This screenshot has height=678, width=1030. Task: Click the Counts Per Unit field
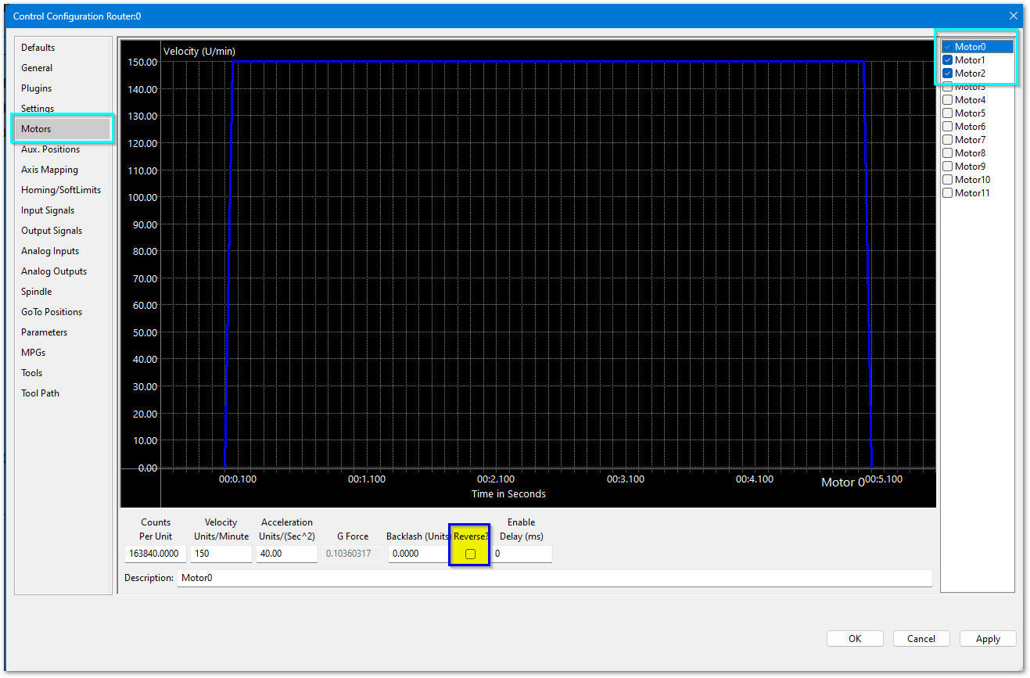[155, 554]
